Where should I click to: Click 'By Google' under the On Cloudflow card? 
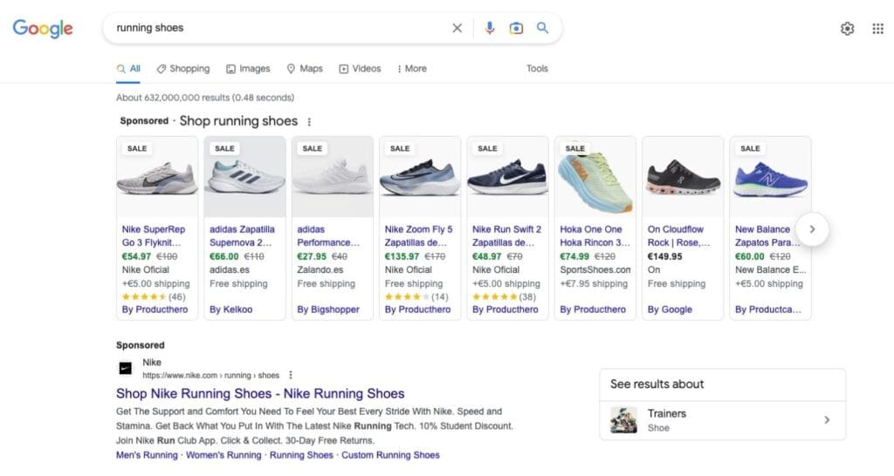pos(670,309)
